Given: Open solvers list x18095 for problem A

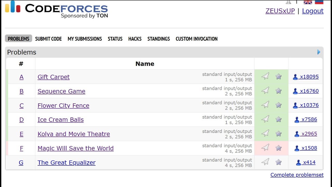Looking at the screenshot, I should click(306, 77).
